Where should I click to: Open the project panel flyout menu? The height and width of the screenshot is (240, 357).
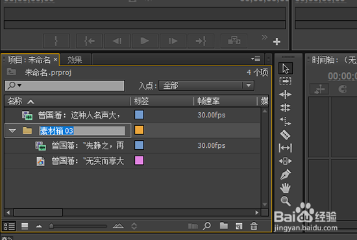[x=256, y=59]
